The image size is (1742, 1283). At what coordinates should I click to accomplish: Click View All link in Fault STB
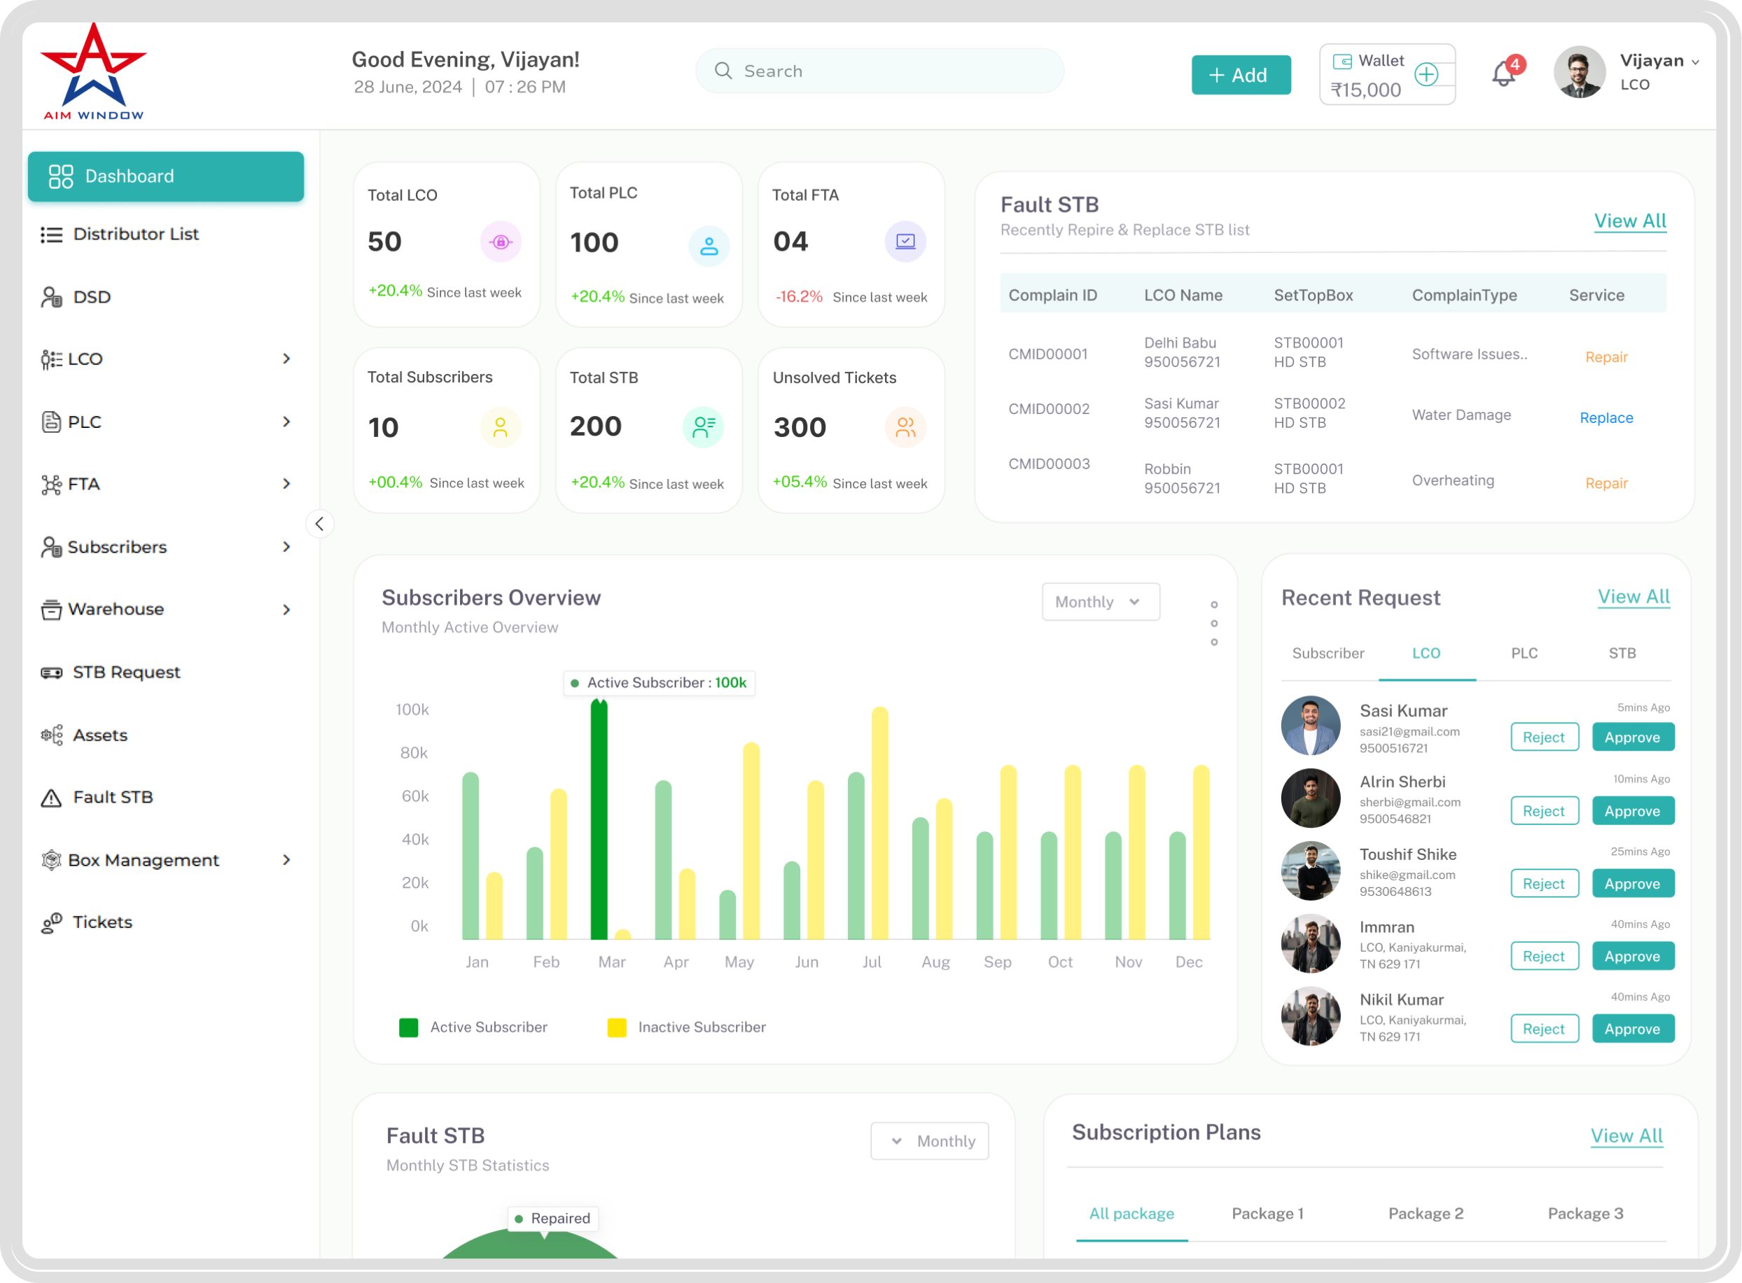pos(1629,221)
